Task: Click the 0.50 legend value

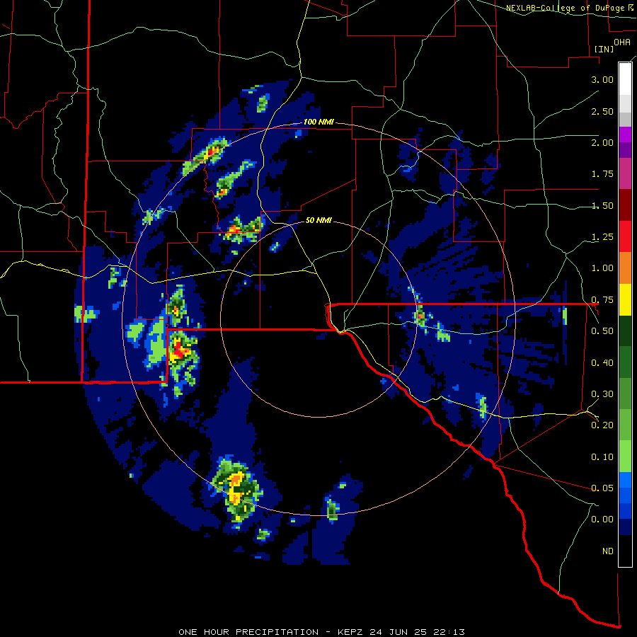Action: (602, 331)
